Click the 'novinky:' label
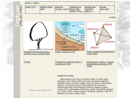This screenshot has height=98, width=131. pos(113,17)
